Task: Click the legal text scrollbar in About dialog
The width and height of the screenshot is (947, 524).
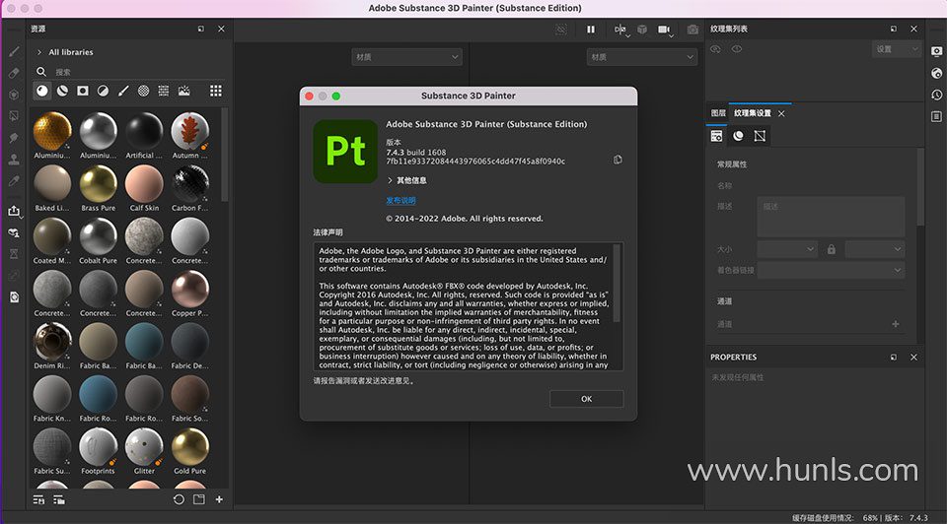Action: point(617,284)
